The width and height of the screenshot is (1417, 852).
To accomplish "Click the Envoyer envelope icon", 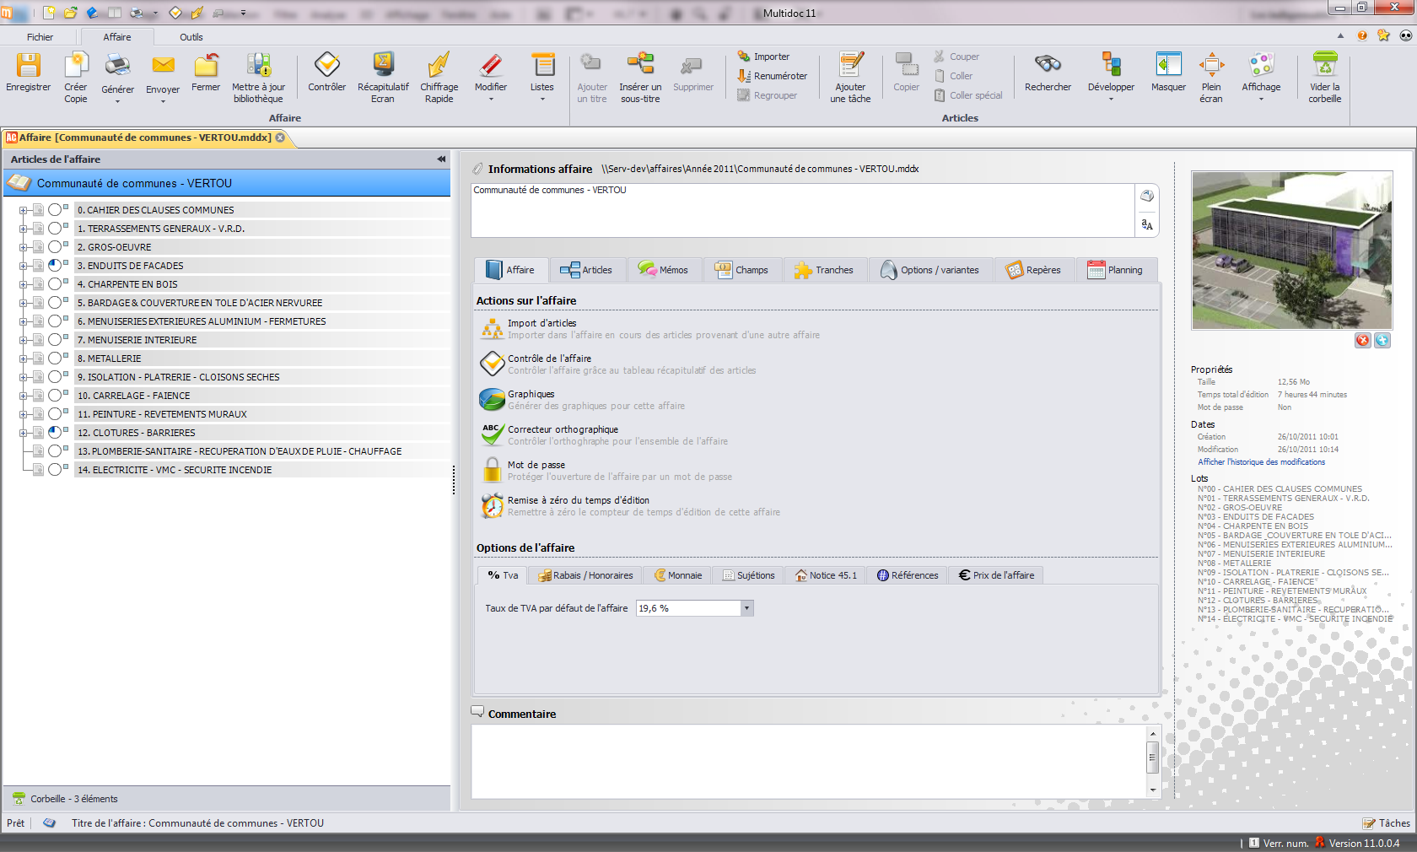I will tap(163, 66).
